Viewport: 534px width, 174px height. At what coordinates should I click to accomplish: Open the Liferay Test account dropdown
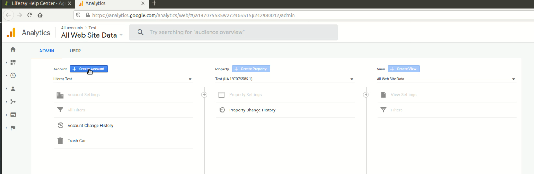[123, 79]
